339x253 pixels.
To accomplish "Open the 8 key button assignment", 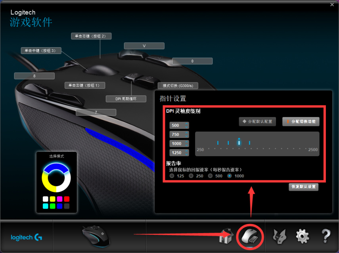I will pos(34,76).
